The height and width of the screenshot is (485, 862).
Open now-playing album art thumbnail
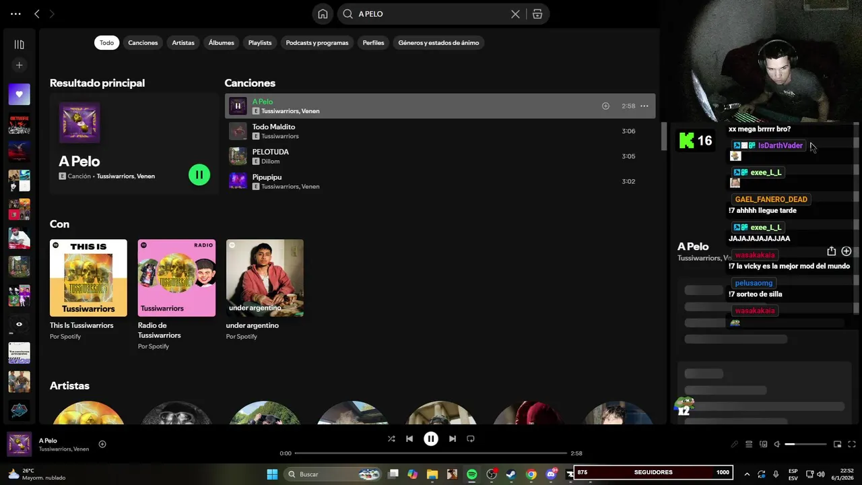click(x=19, y=444)
